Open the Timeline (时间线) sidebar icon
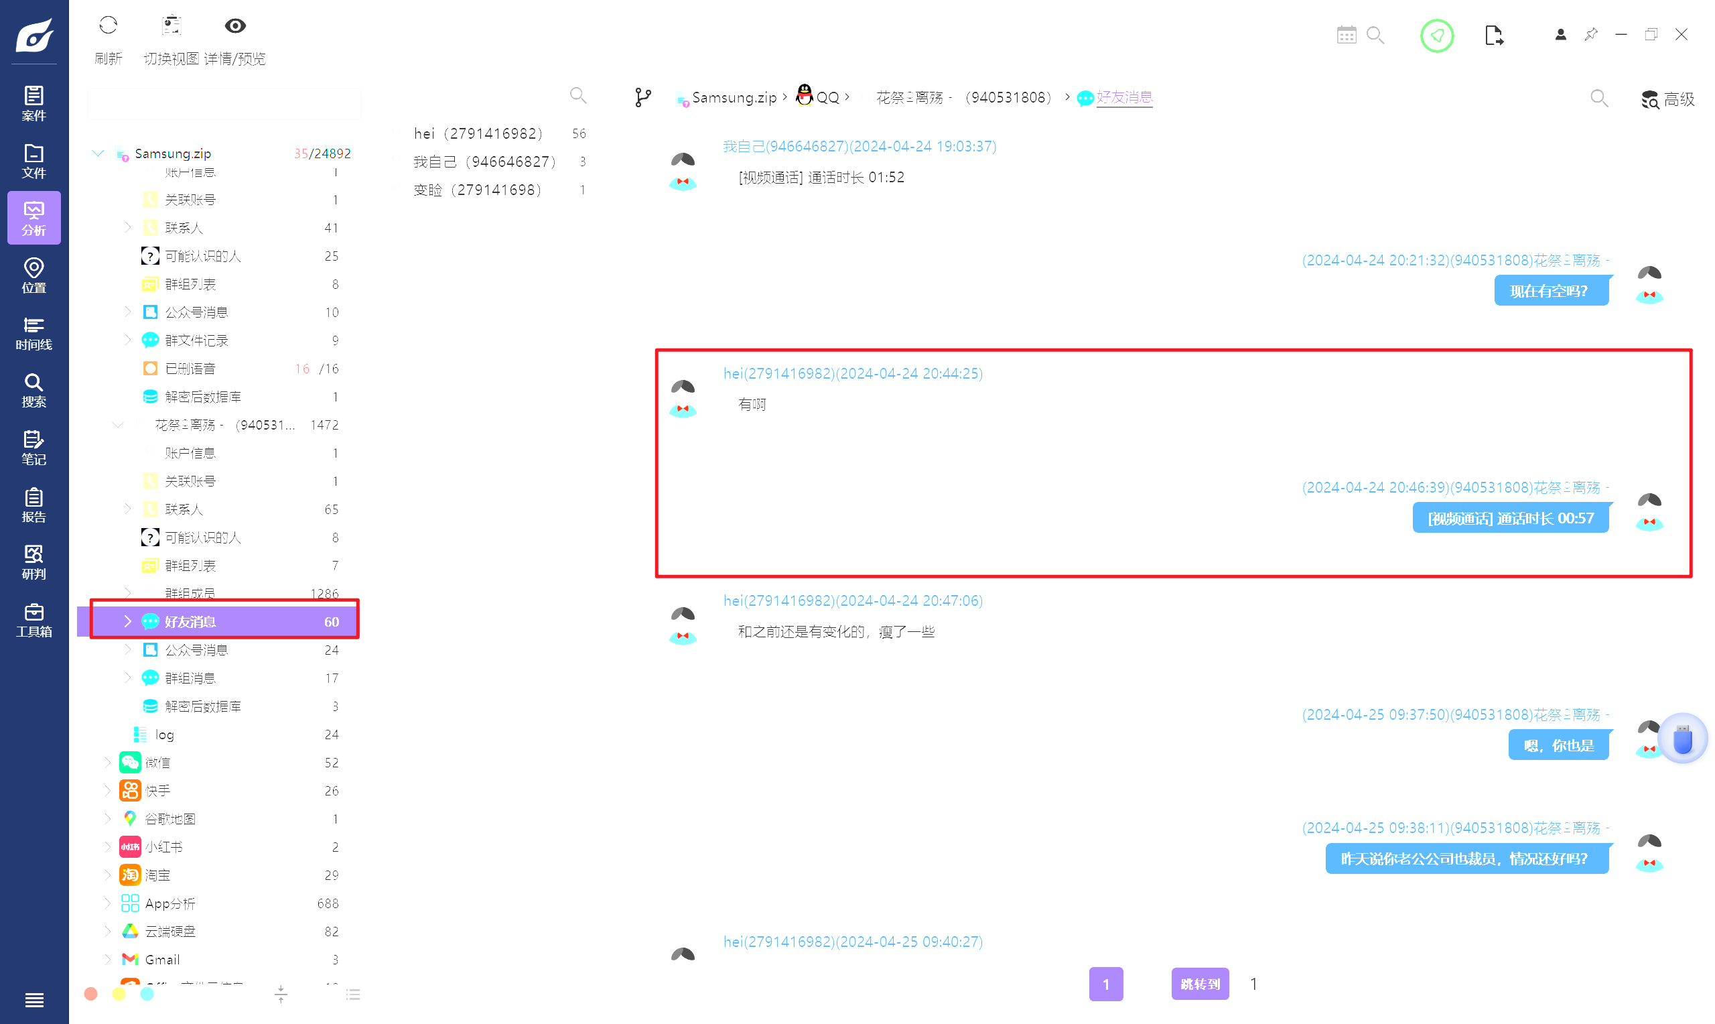 click(33, 332)
